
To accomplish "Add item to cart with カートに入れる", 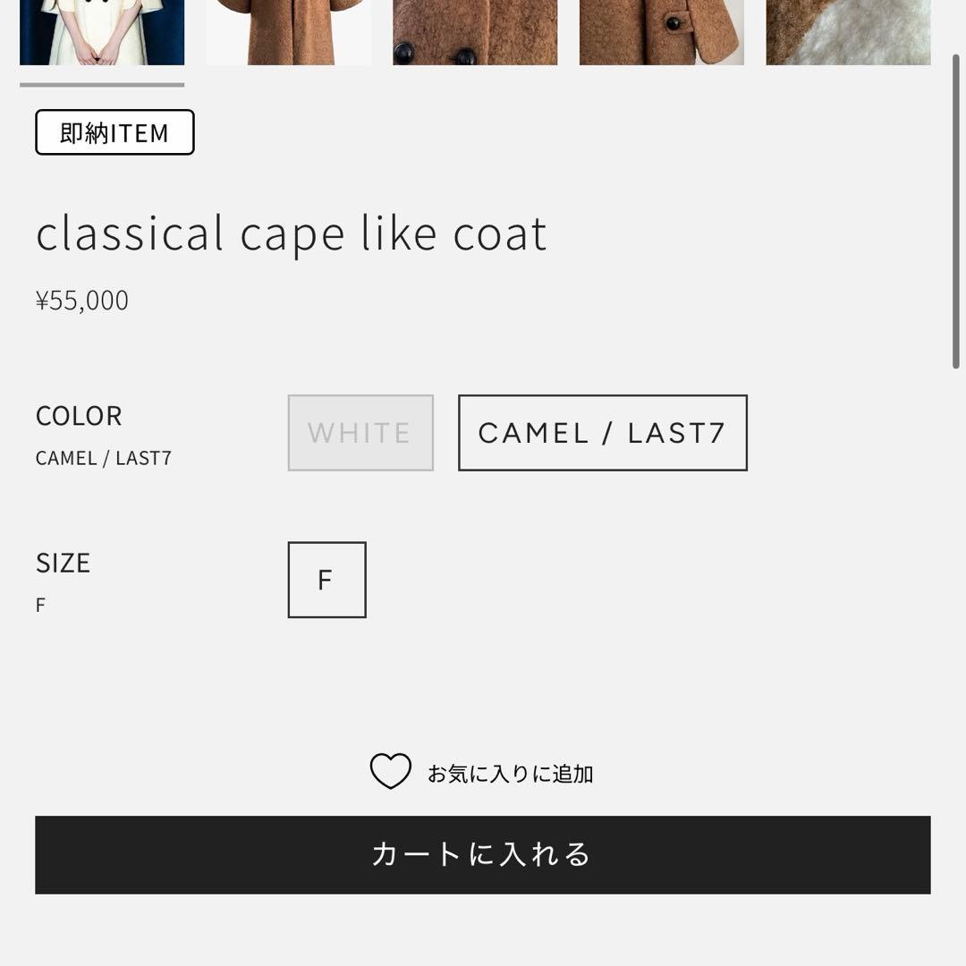I will tap(482, 854).
